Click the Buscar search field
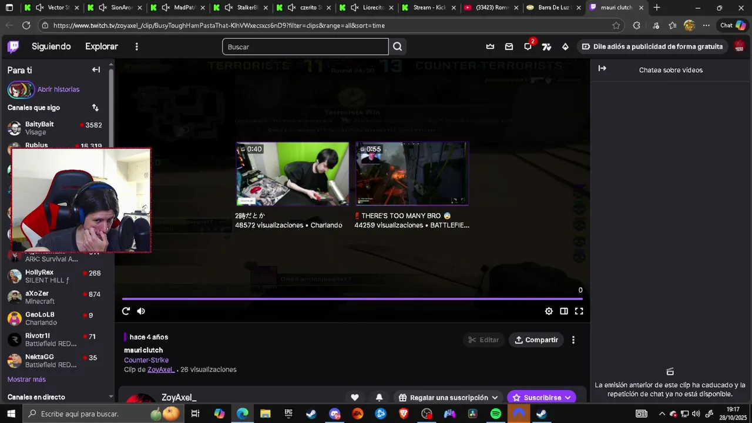The width and height of the screenshot is (752, 423). coord(305,46)
